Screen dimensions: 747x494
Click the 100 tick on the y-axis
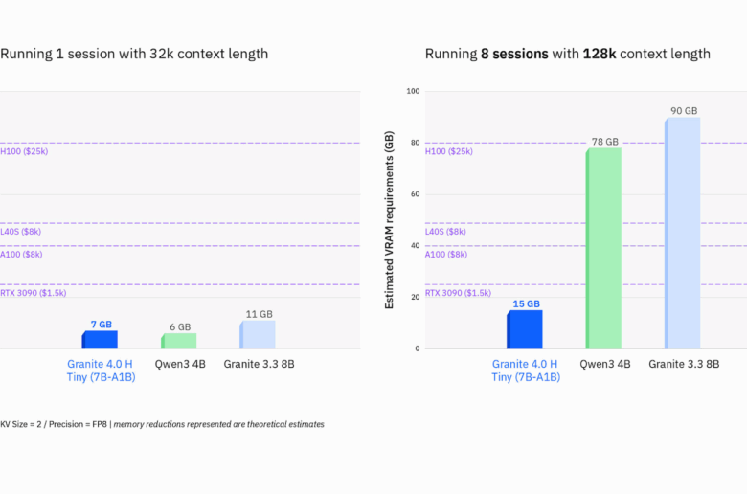pyautogui.click(x=413, y=91)
